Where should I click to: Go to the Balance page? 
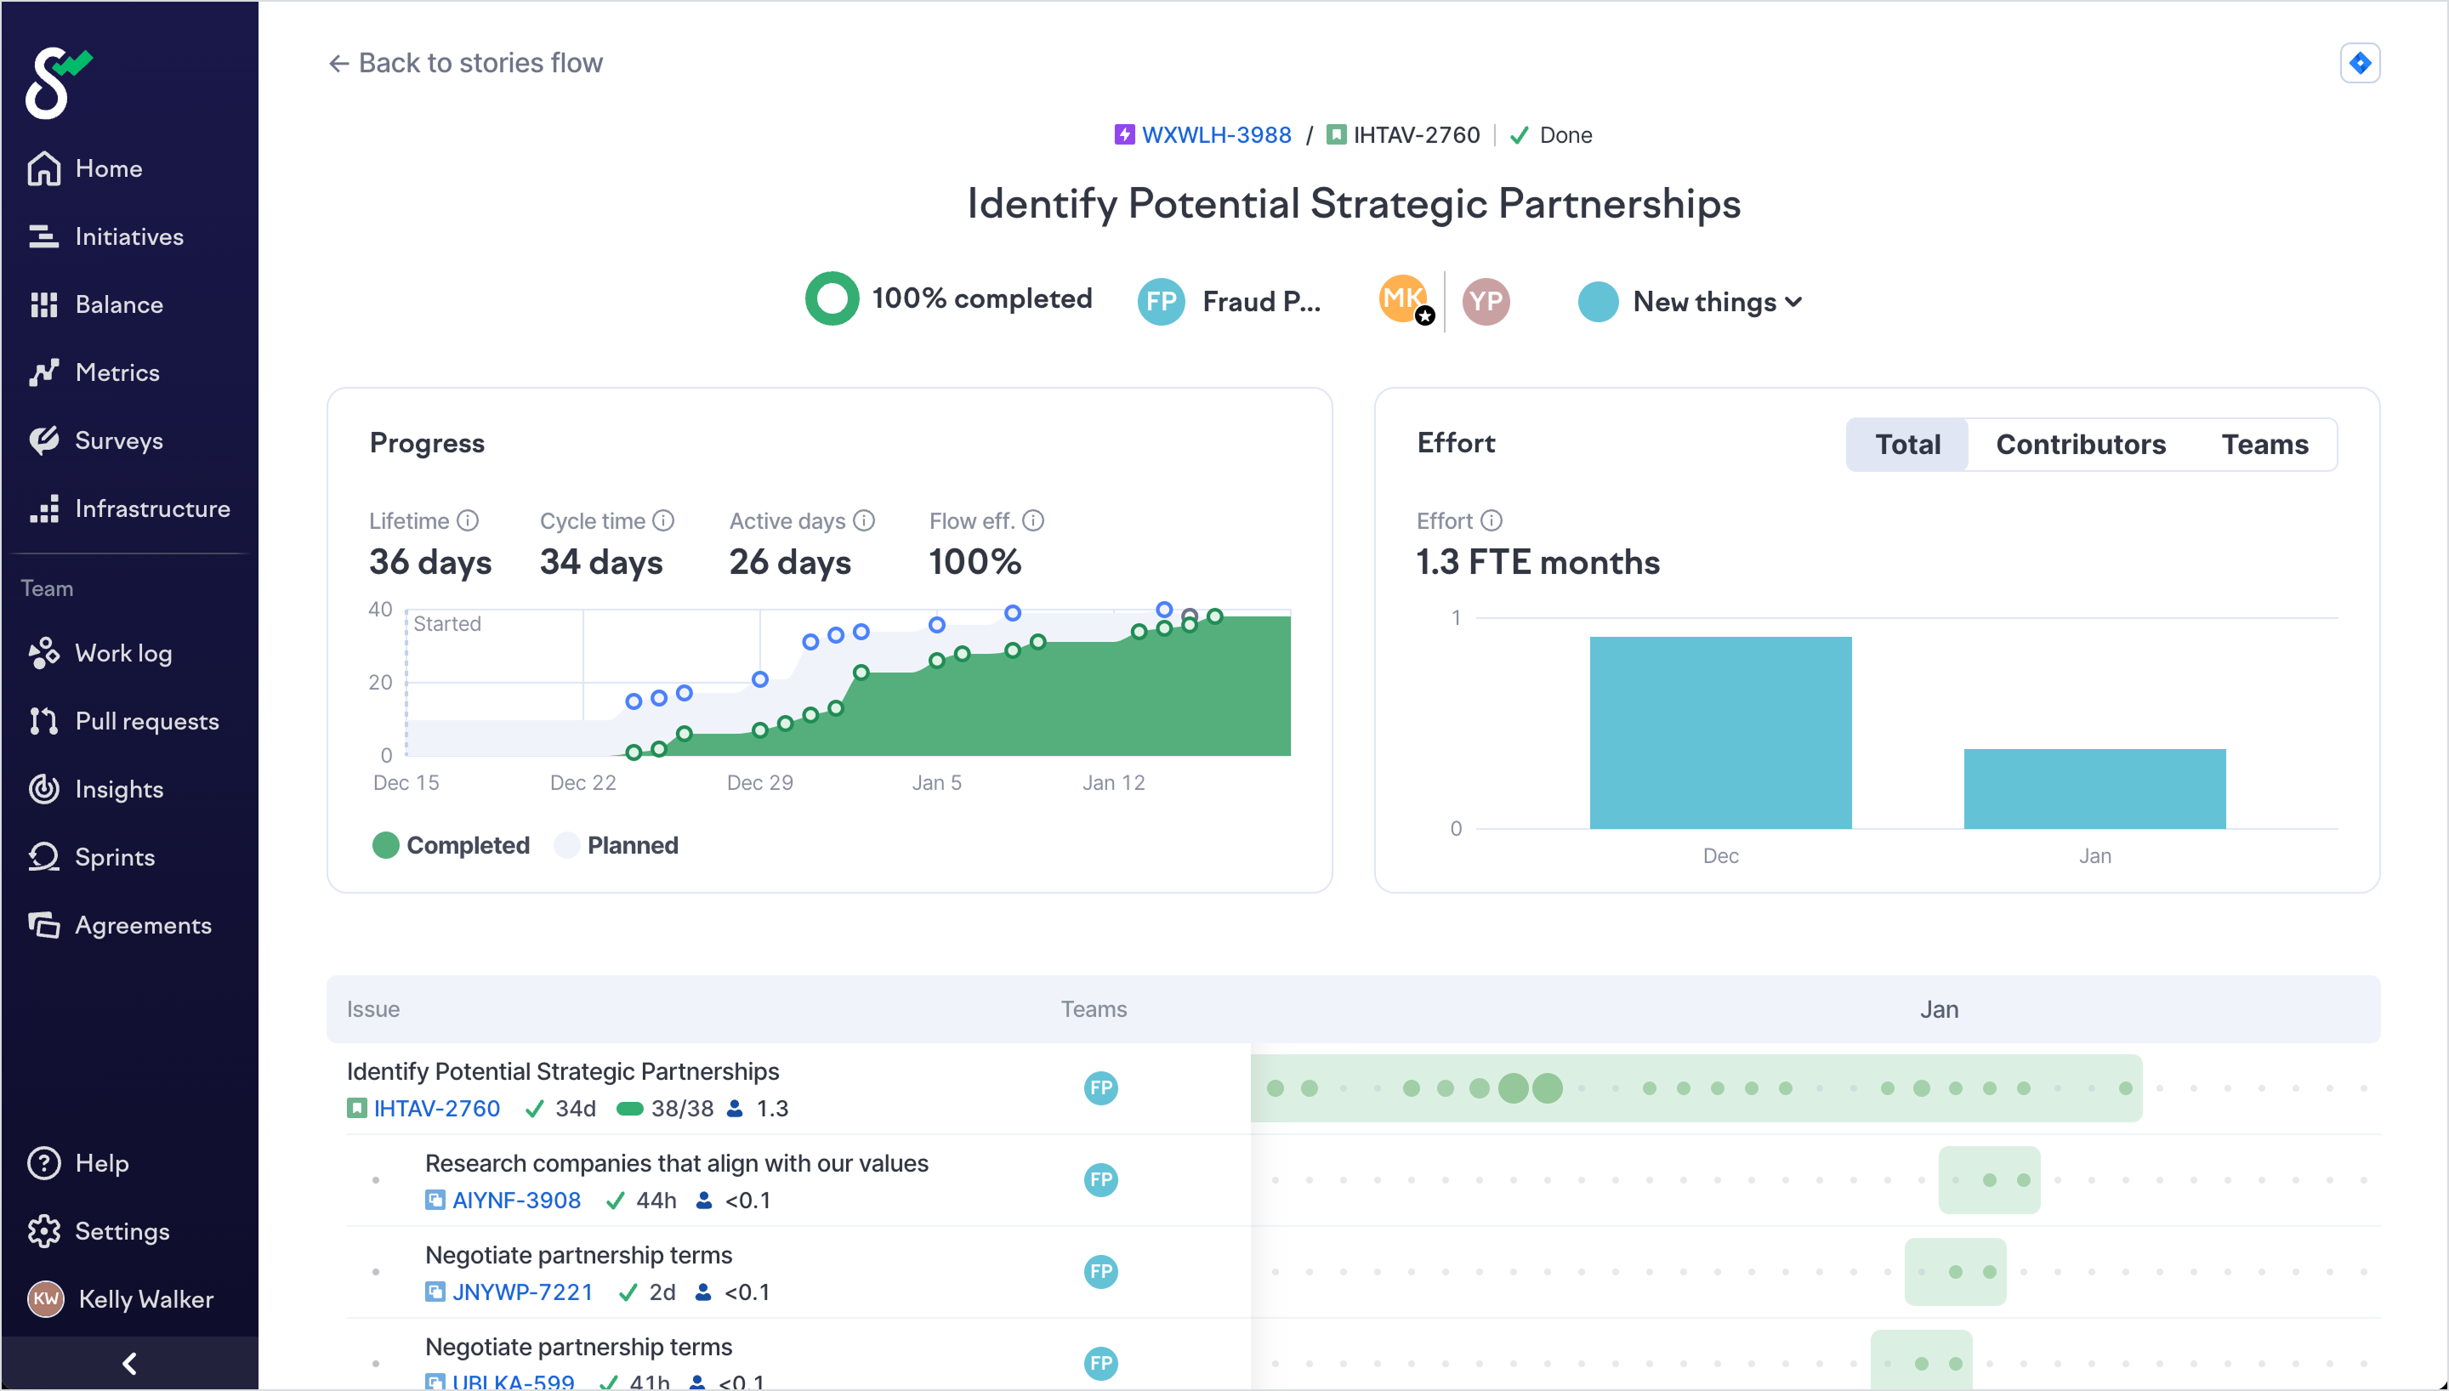(x=117, y=304)
